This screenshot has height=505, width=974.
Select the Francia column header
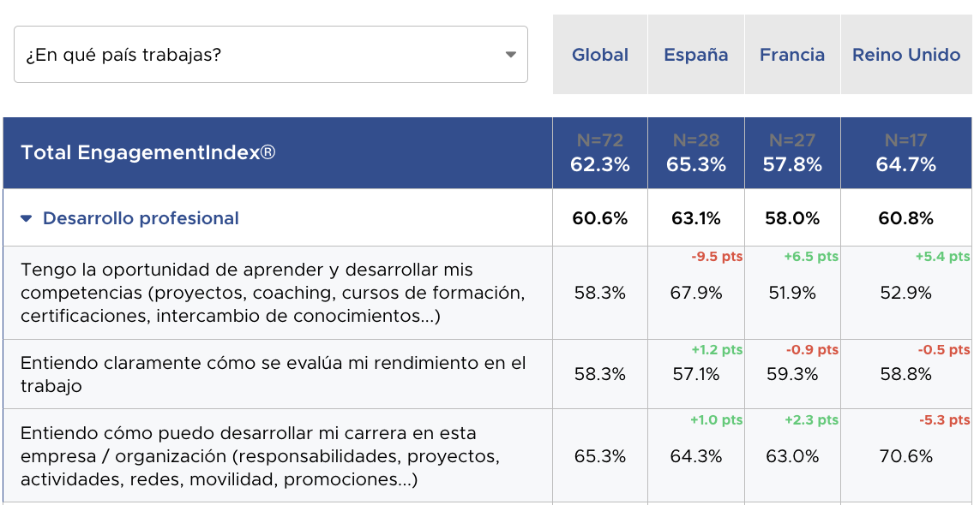(792, 55)
